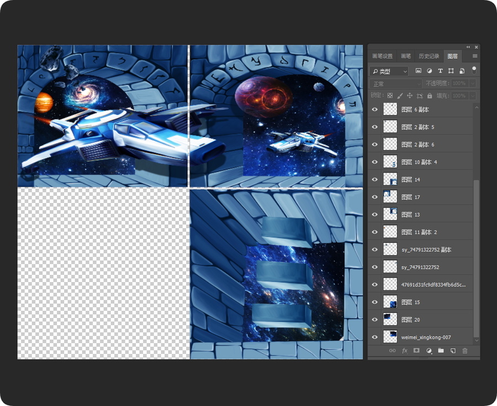Create new fill or adjustment layer
Screen dimensions: 497x406
pyautogui.click(x=429, y=351)
